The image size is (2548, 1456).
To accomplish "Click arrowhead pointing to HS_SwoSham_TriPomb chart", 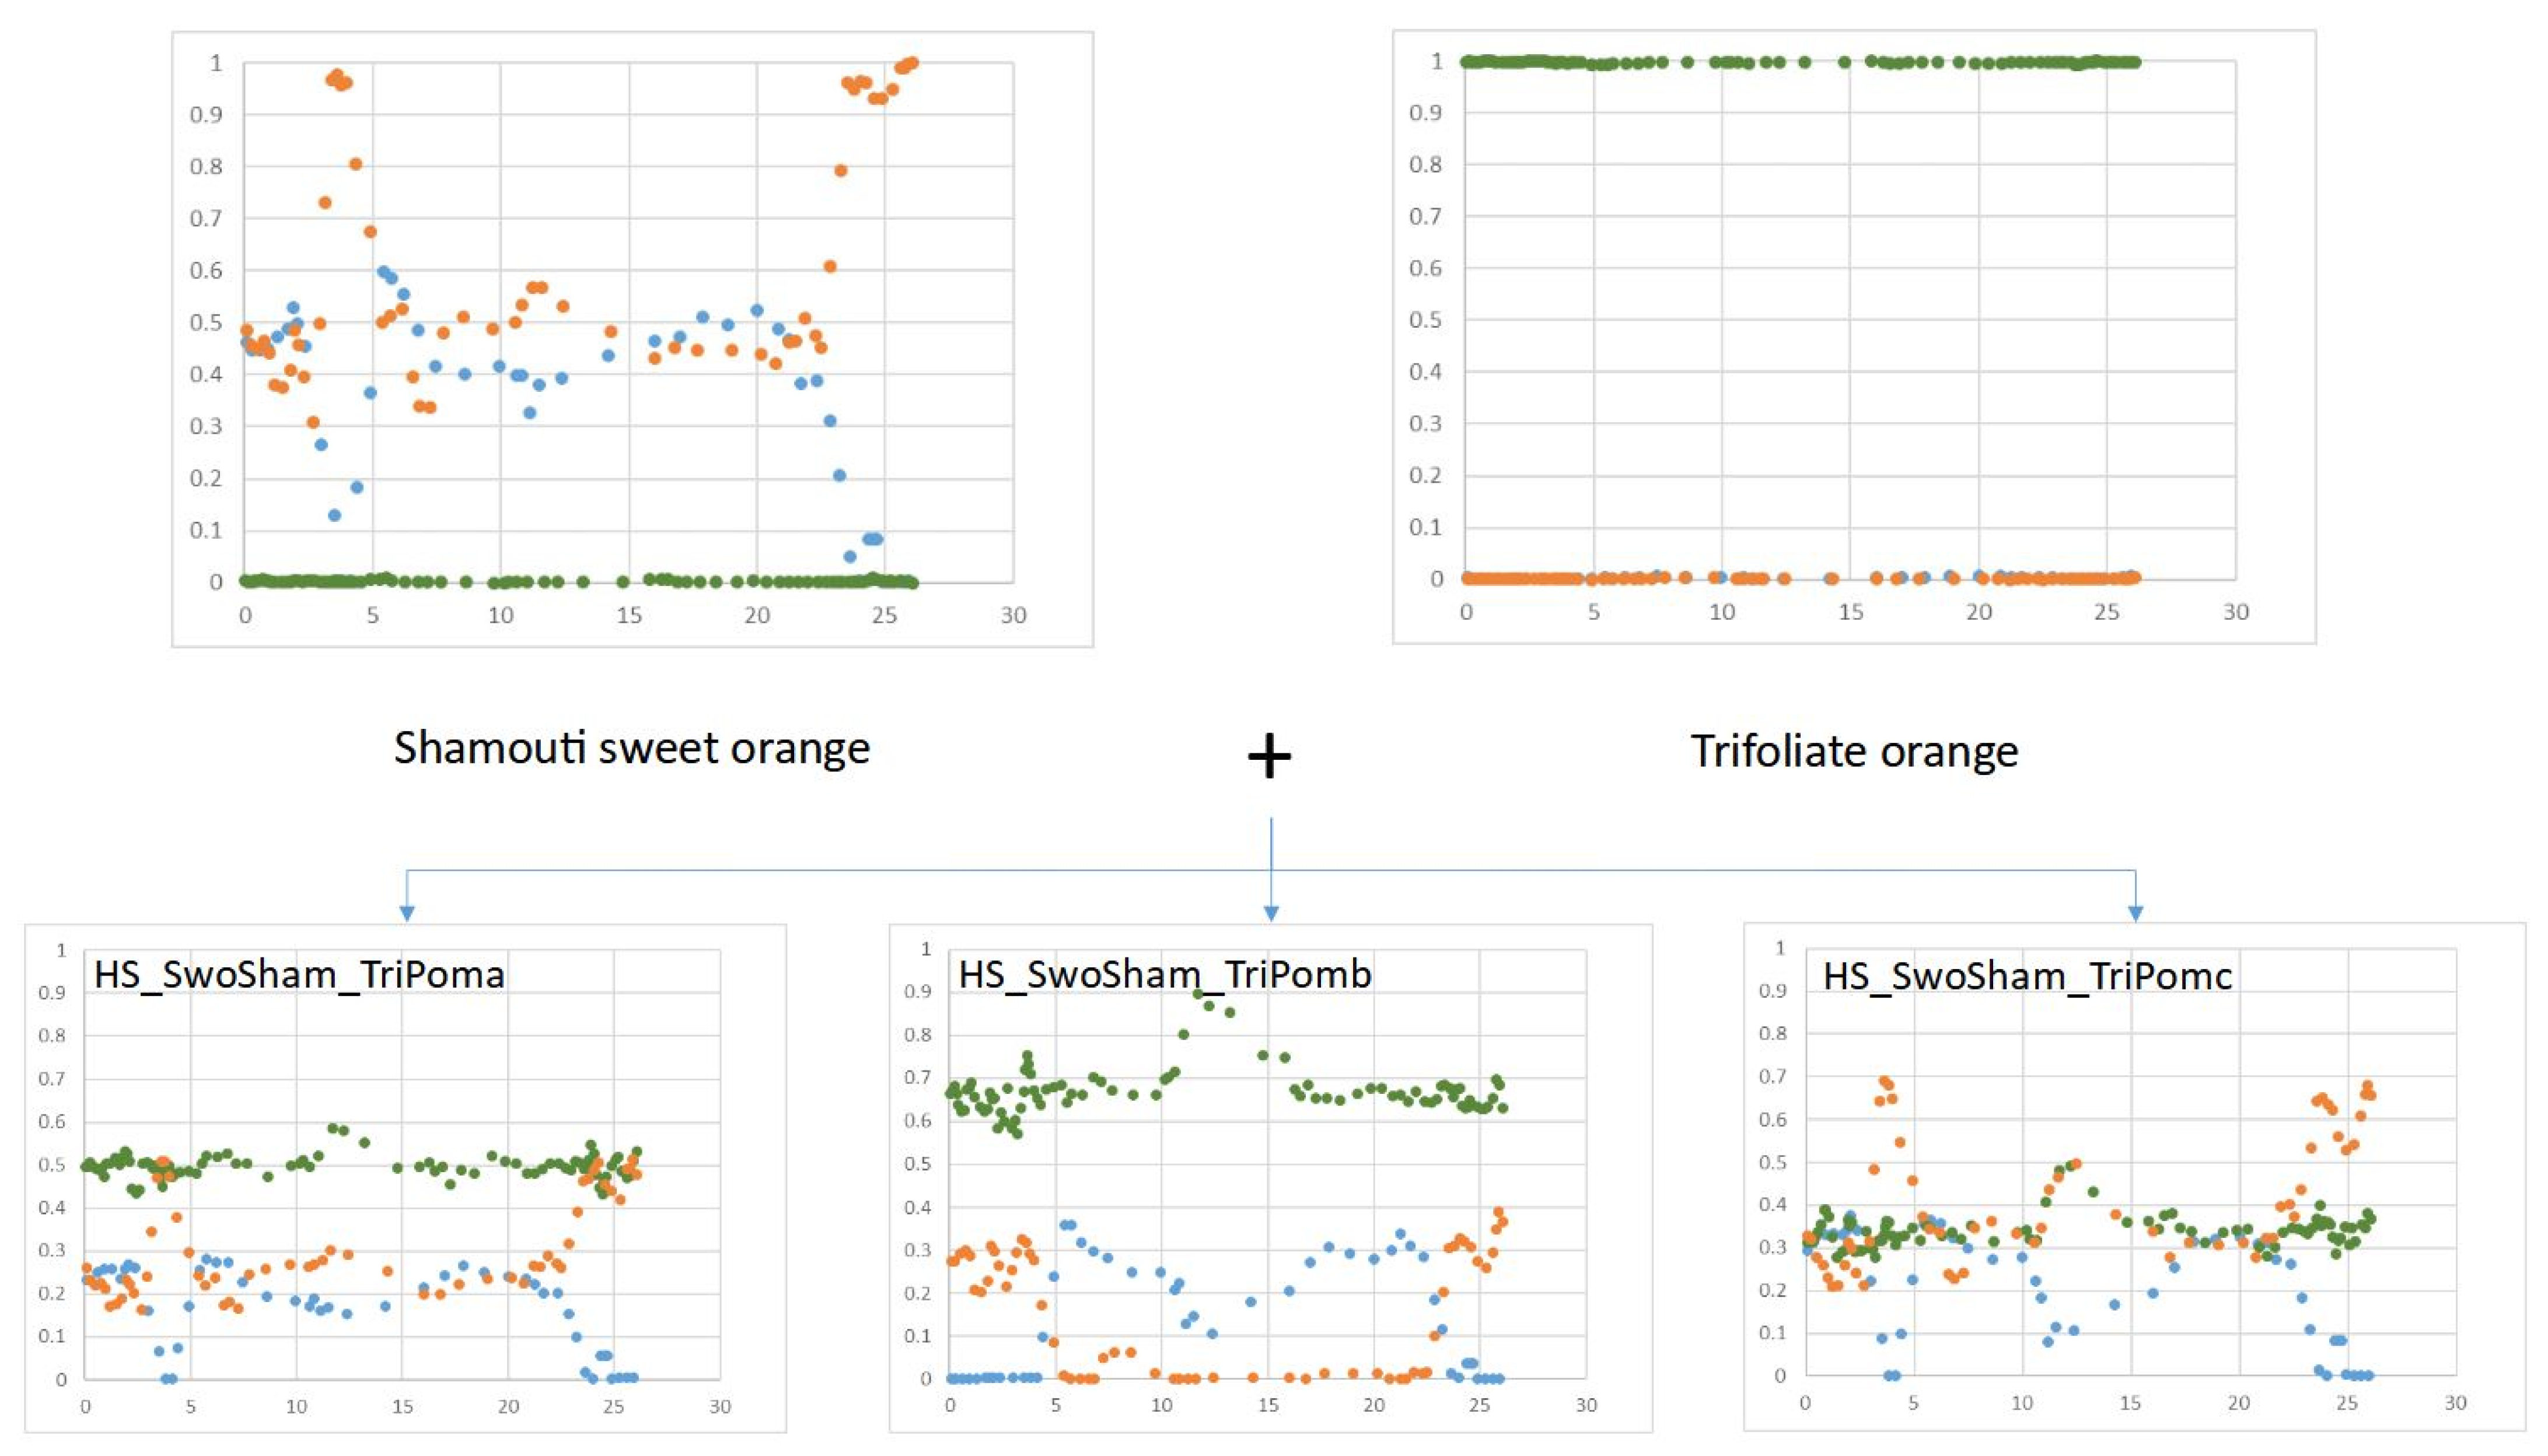I will pyautogui.click(x=1270, y=912).
